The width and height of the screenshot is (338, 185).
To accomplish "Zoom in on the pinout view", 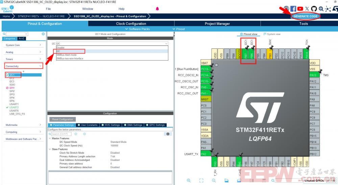I will tap(189, 181).
